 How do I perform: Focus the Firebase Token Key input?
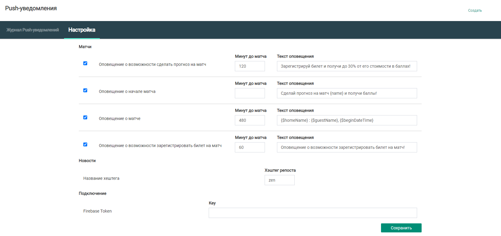pyautogui.click(x=312, y=213)
